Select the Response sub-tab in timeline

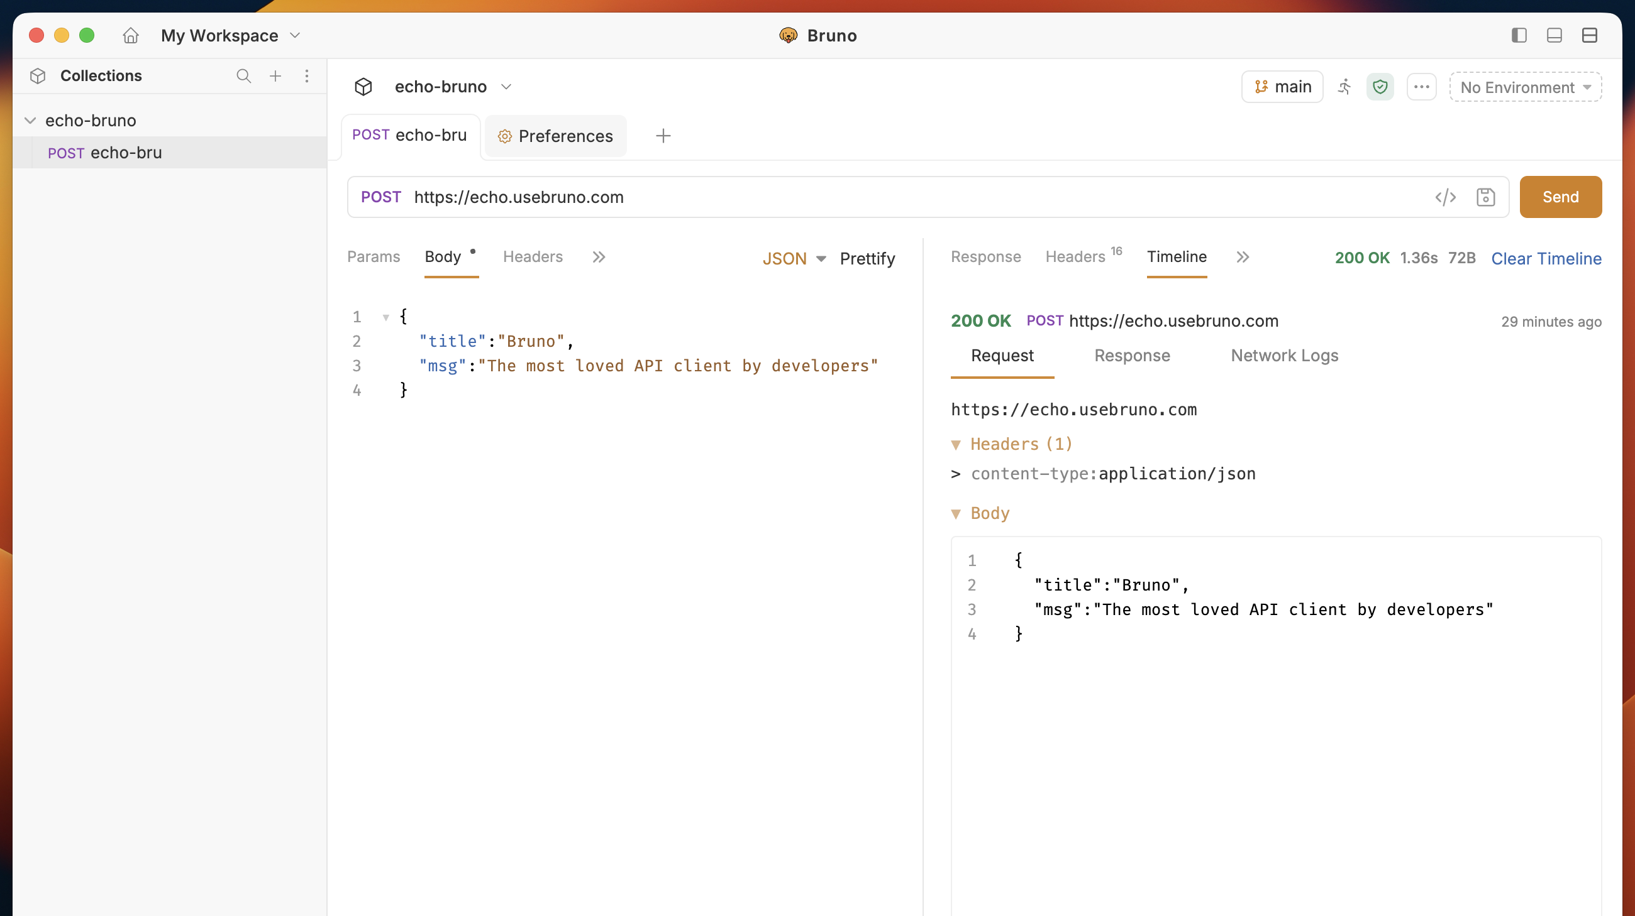1132,356
